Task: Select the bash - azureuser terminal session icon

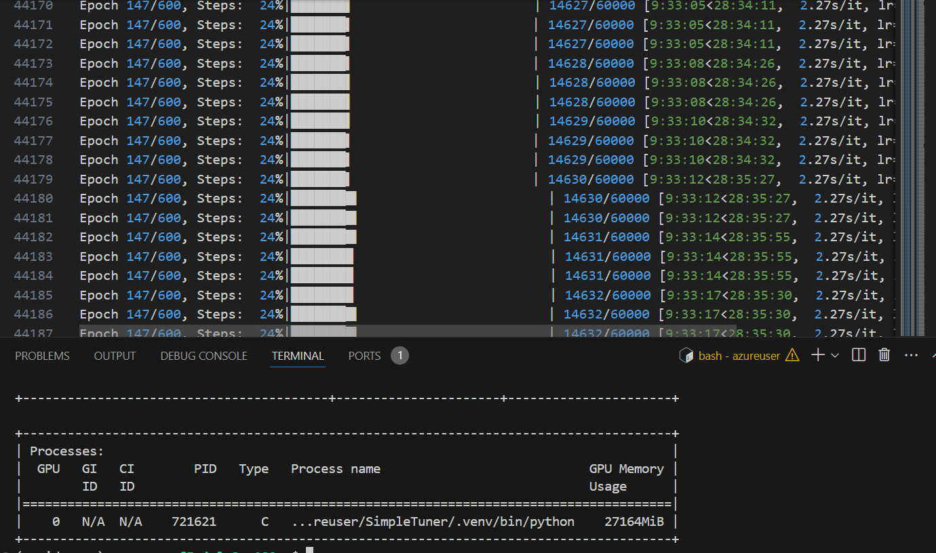Action: (686, 354)
